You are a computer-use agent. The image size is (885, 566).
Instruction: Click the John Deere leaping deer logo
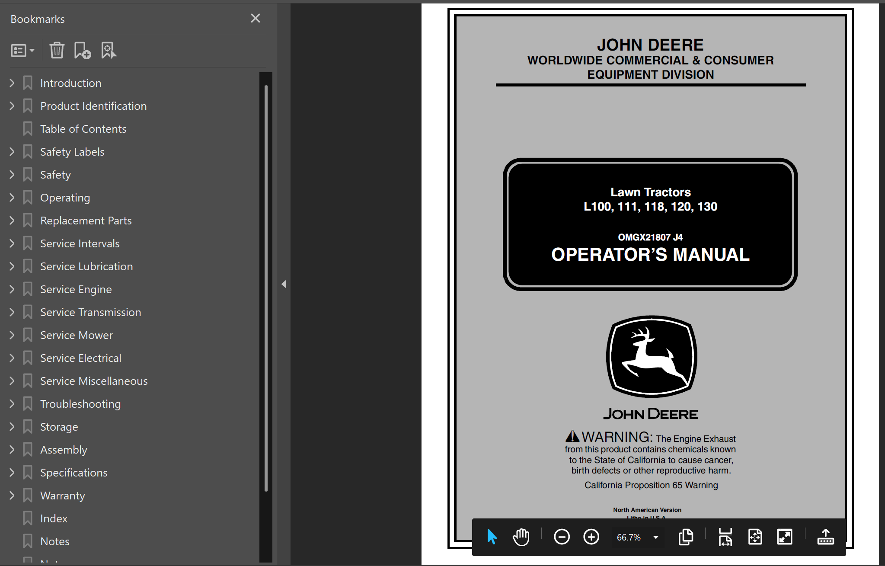[651, 357]
